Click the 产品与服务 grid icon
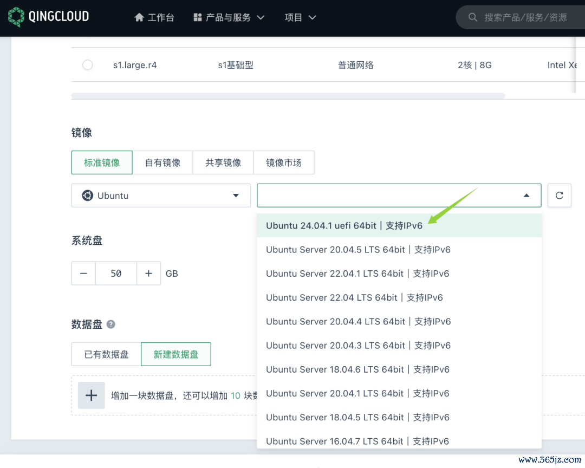 [198, 17]
